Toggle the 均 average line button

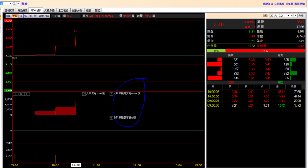[21, 16]
